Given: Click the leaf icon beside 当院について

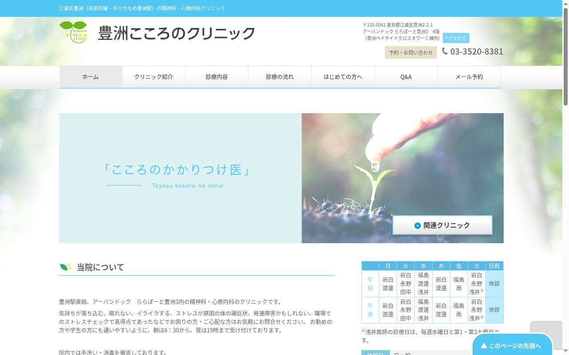Looking at the screenshot, I should [x=66, y=267].
